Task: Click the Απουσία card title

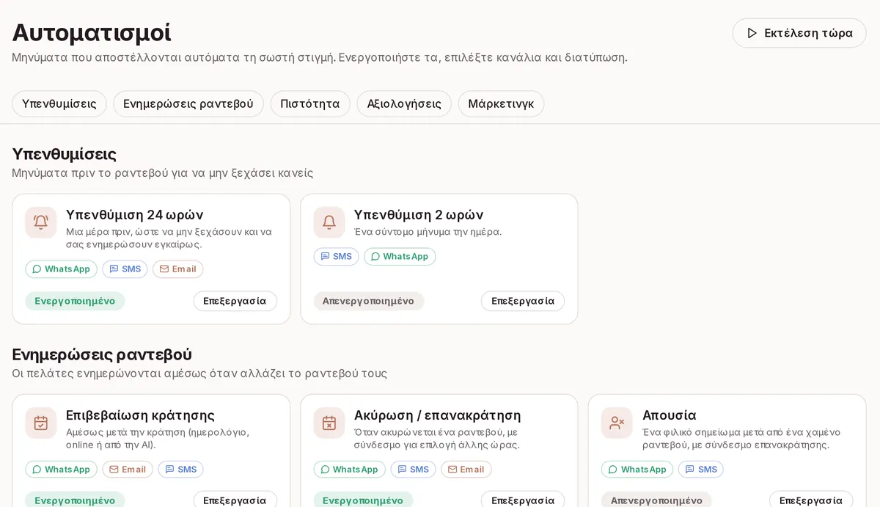Action: [669, 415]
